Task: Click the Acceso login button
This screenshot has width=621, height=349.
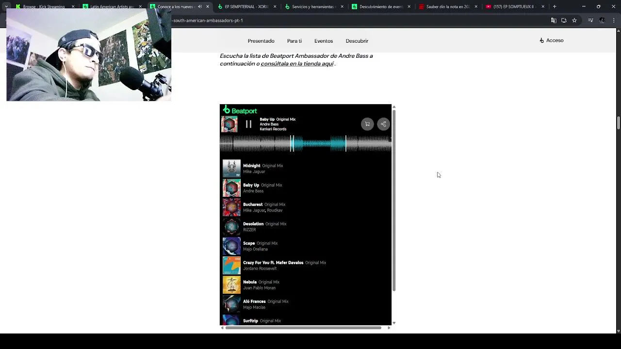Action: pos(551,40)
